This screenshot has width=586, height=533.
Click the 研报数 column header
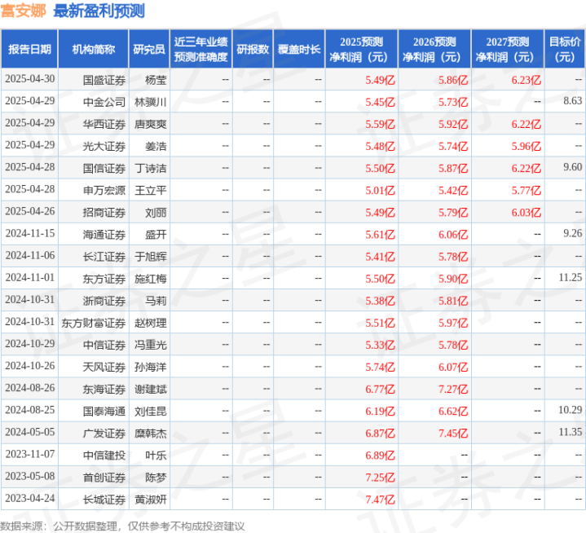coord(253,49)
